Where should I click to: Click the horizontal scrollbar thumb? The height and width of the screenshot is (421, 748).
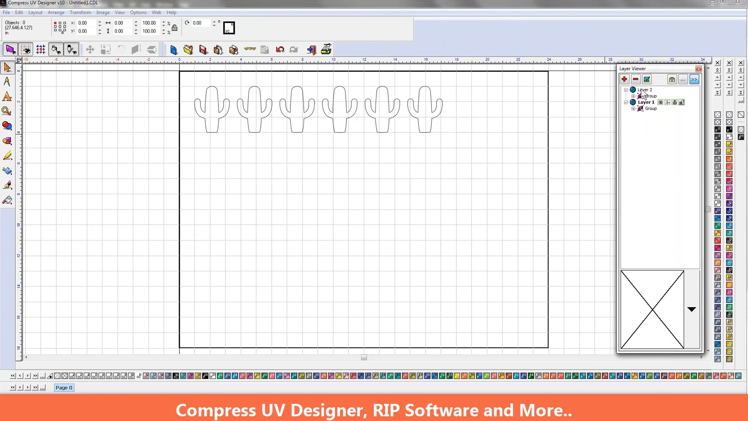(364, 357)
